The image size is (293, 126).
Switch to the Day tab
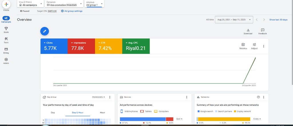53,113
